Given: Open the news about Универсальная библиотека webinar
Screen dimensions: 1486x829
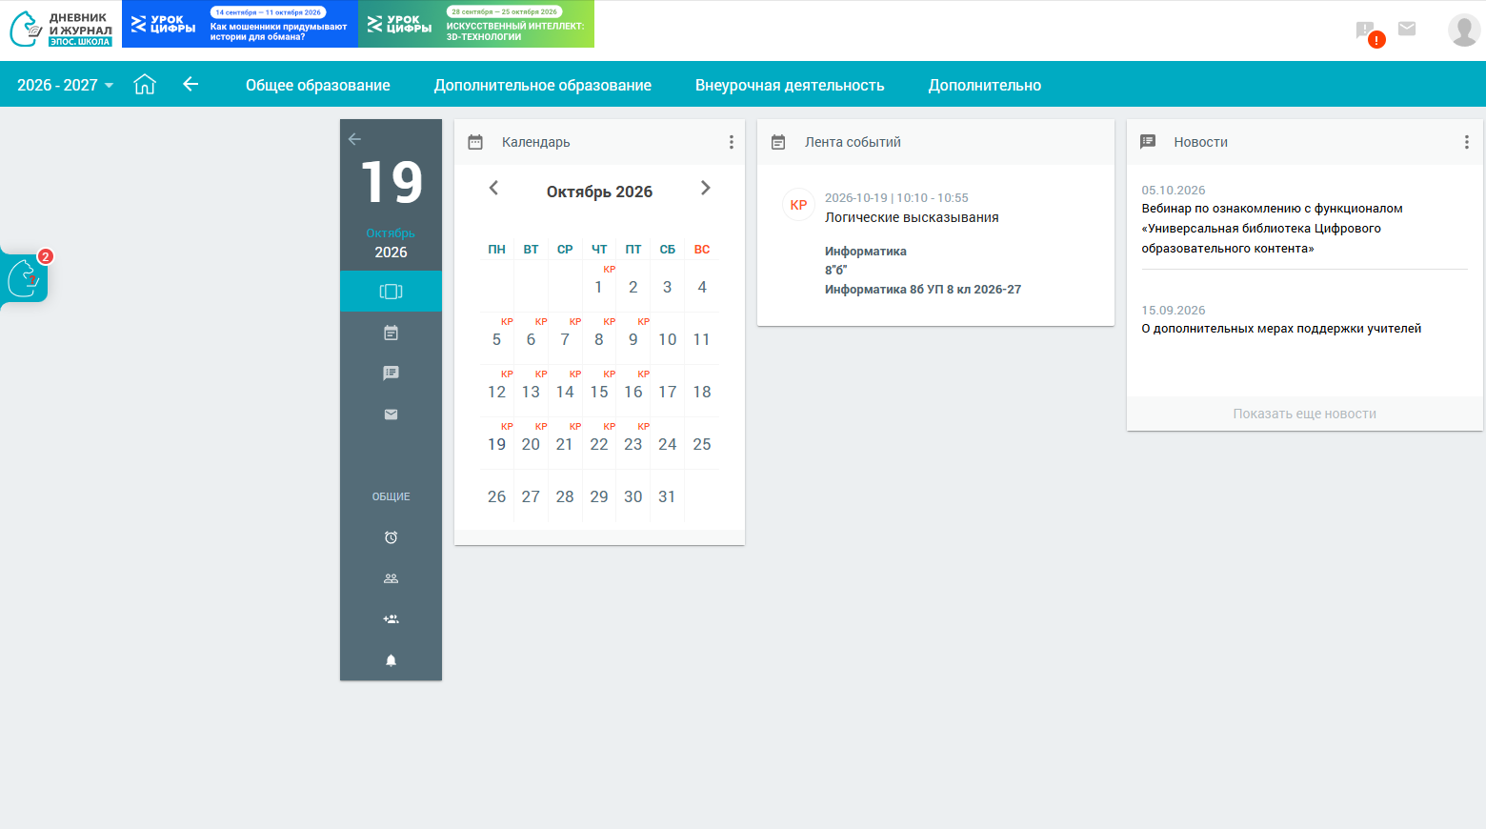Looking at the screenshot, I should [x=1272, y=229].
